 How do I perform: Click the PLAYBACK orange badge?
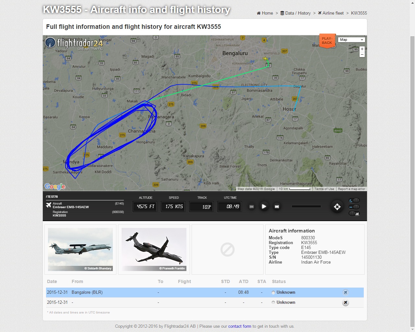(x=327, y=41)
